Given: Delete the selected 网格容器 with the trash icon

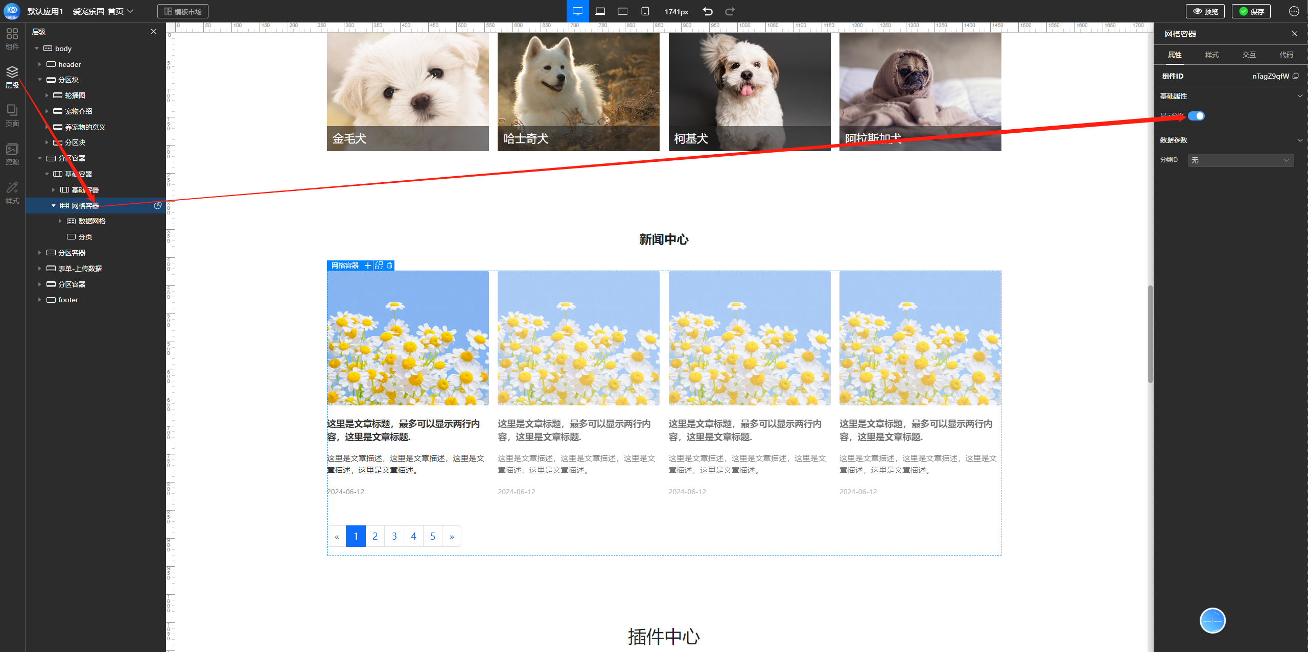Looking at the screenshot, I should pyautogui.click(x=390, y=265).
